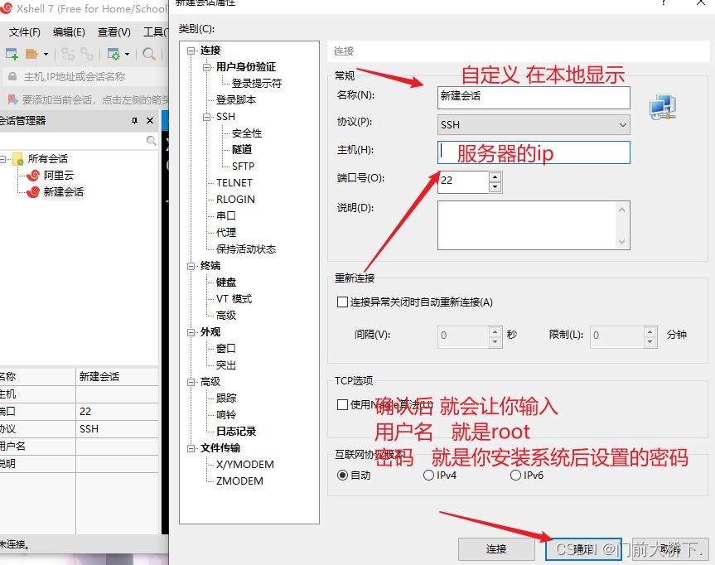Open the 文件(F) menu
The width and height of the screenshot is (715, 565).
coord(25,32)
